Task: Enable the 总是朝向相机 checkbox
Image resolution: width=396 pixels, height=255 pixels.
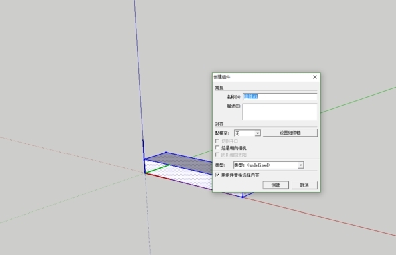Action: pyautogui.click(x=217, y=148)
